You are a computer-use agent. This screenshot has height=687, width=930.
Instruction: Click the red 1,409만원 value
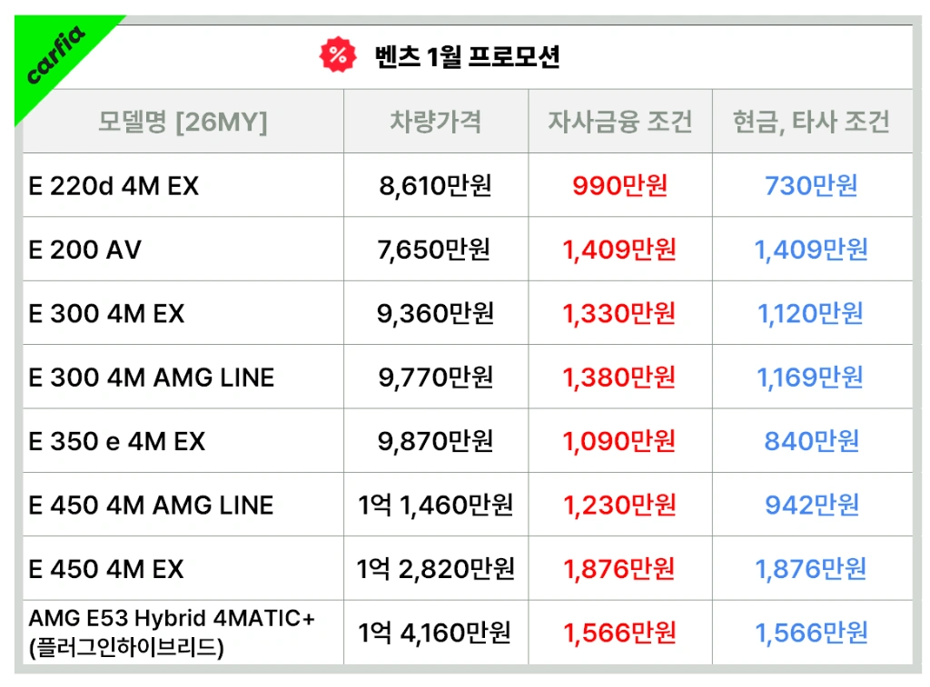click(619, 250)
